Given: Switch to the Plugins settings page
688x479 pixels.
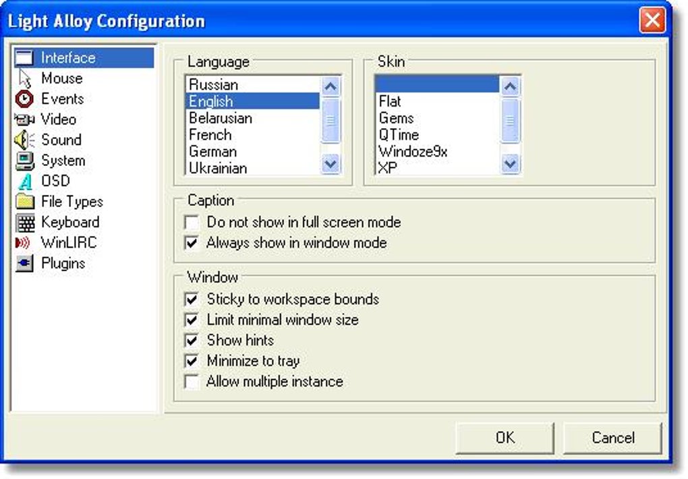Looking at the screenshot, I should [x=63, y=263].
